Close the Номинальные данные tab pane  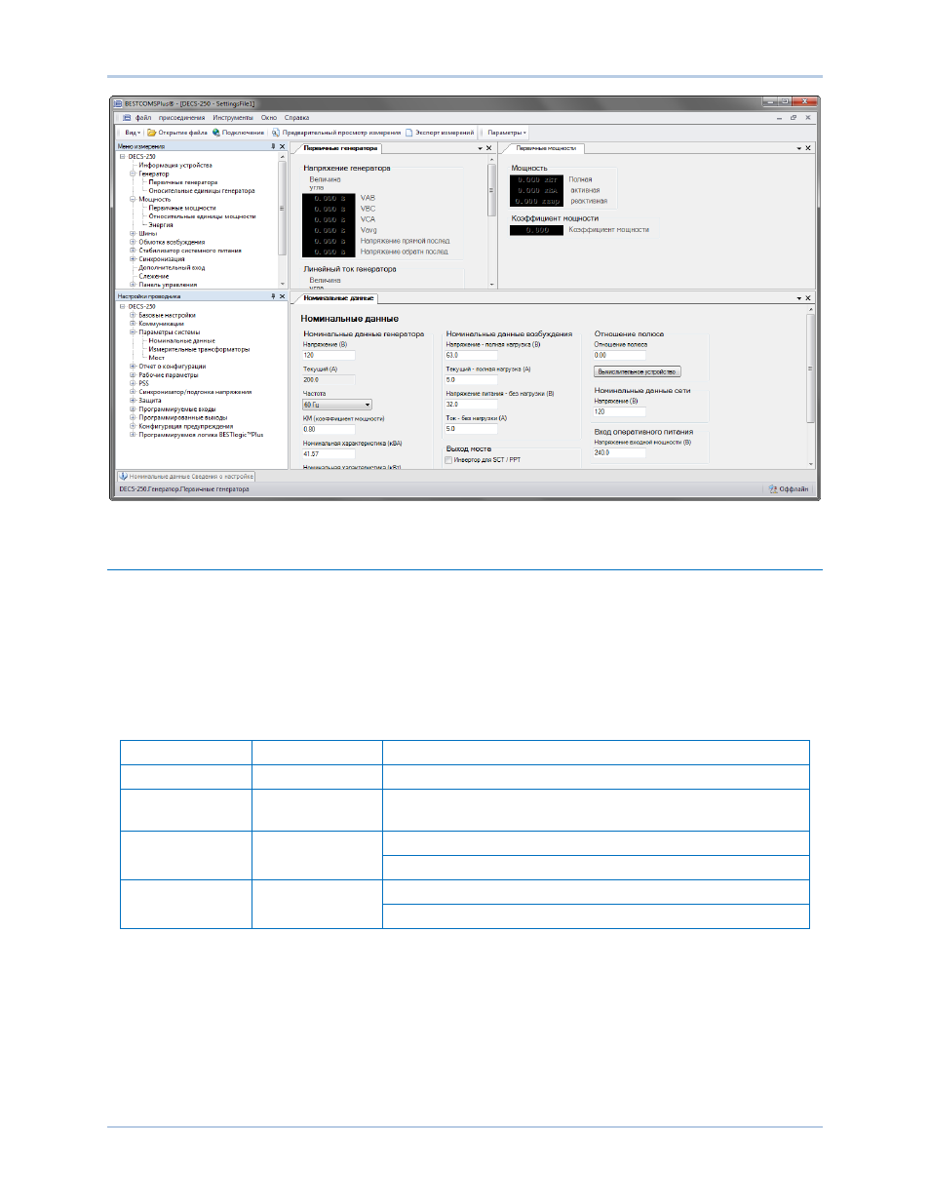[808, 298]
